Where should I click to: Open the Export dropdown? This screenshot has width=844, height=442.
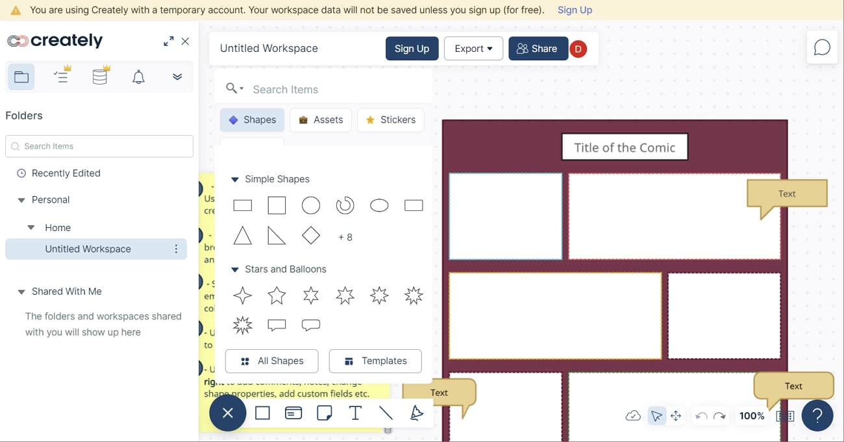click(473, 49)
